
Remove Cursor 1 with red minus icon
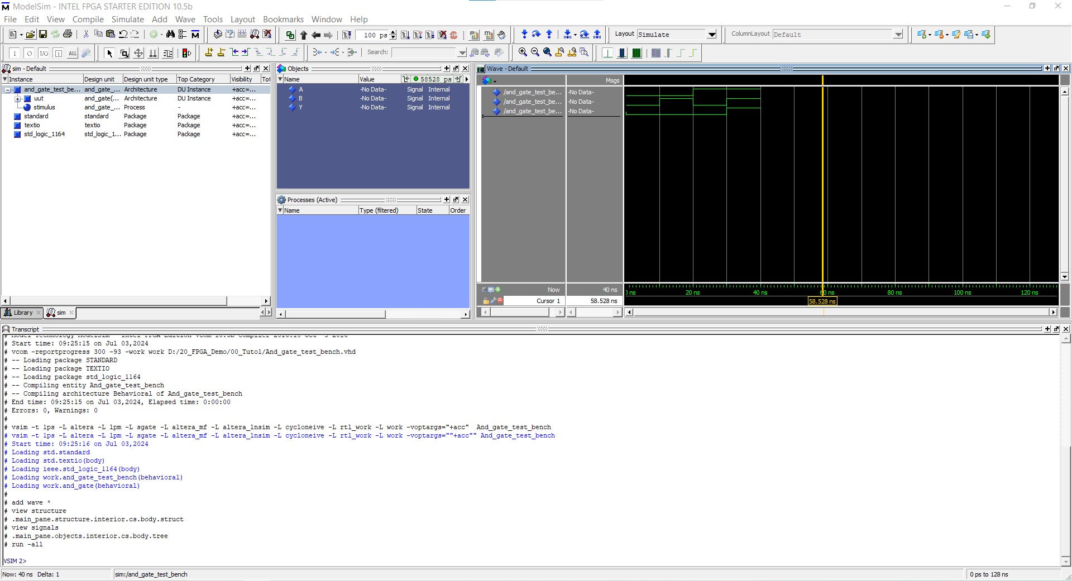point(500,301)
